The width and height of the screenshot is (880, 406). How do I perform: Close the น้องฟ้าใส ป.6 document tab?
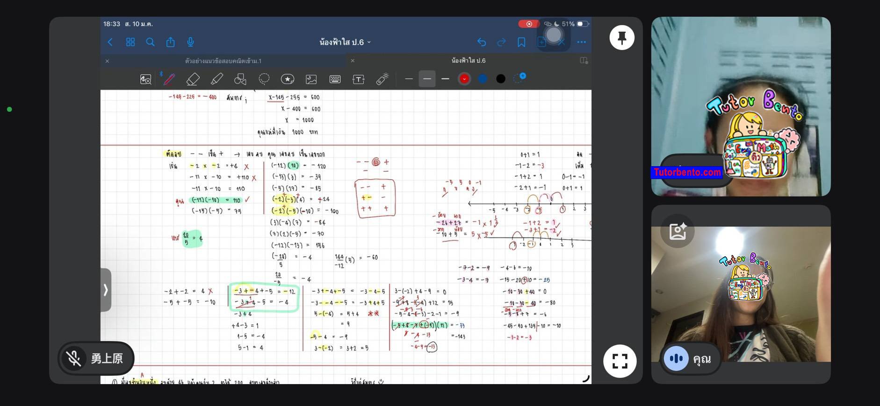point(353,61)
